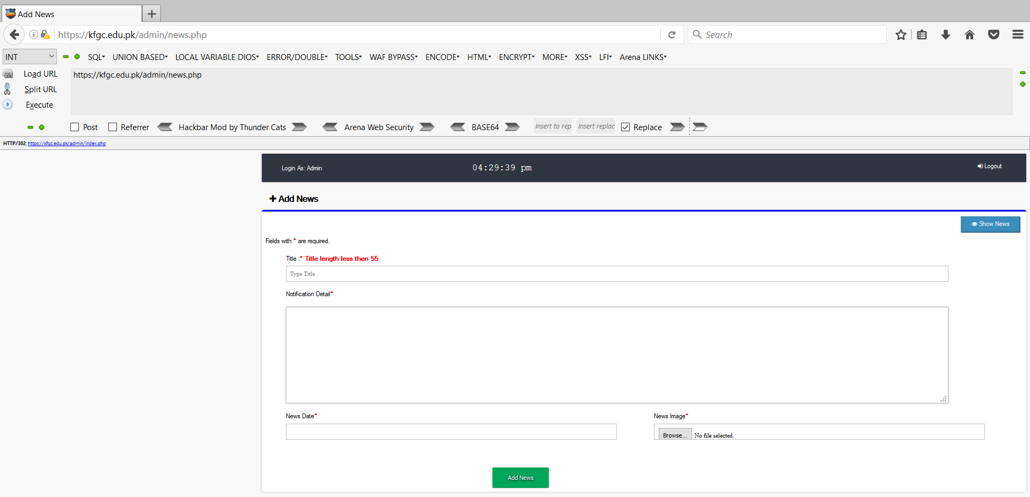Click the Execute button
This screenshot has width=1030, height=497.
[x=39, y=105]
